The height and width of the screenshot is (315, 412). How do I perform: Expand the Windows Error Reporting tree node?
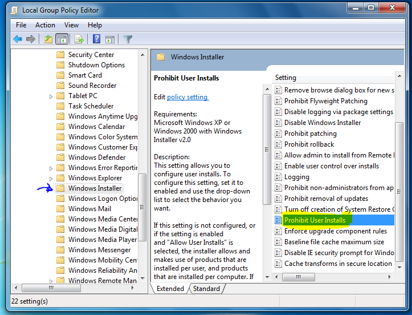51,168
